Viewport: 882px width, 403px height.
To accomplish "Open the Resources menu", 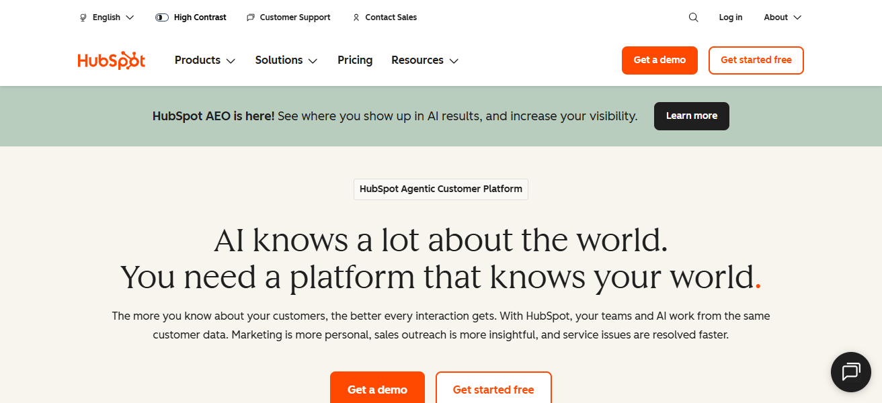I will [424, 60].
